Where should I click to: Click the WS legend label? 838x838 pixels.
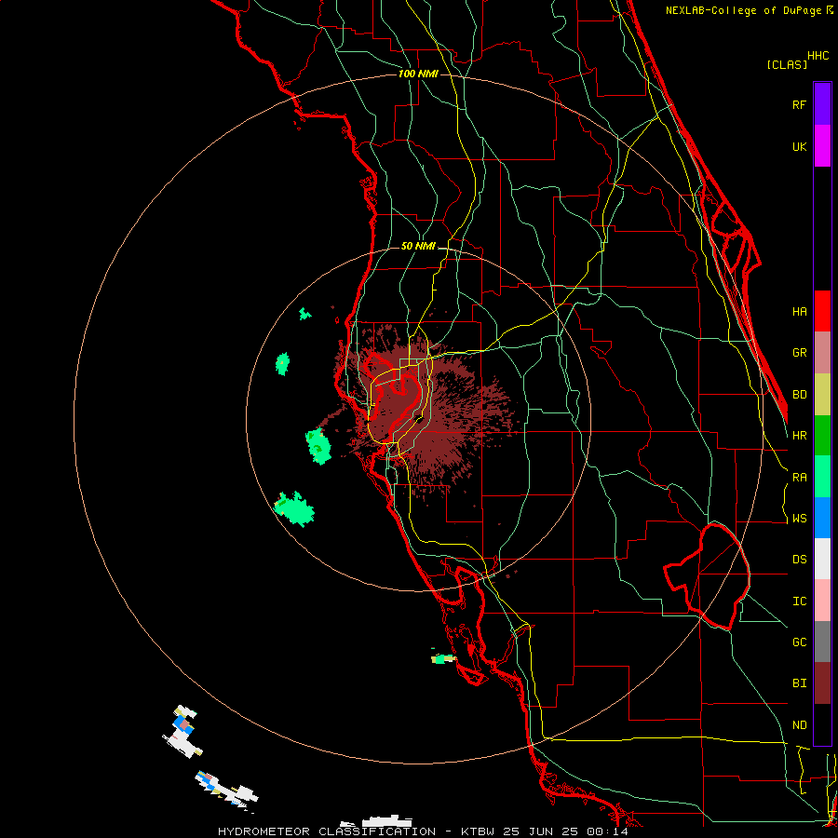(799, 518)
